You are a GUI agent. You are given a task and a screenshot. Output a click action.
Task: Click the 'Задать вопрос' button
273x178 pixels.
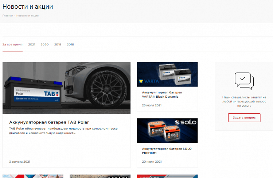[x=244, y=118]
